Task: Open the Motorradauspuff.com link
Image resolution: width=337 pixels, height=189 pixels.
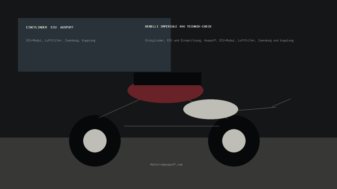Action: click(x=166, y=165)
